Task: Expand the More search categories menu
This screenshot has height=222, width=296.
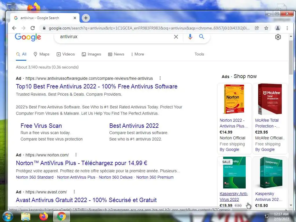Action: click(137, 54)
